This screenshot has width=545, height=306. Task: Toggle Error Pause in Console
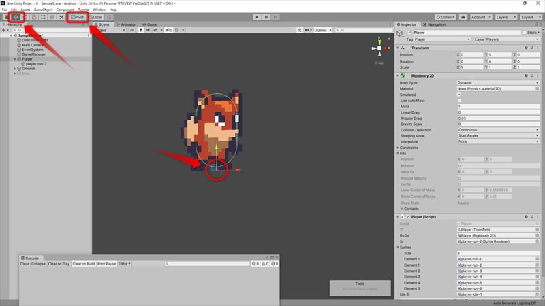tap(106, 264)
